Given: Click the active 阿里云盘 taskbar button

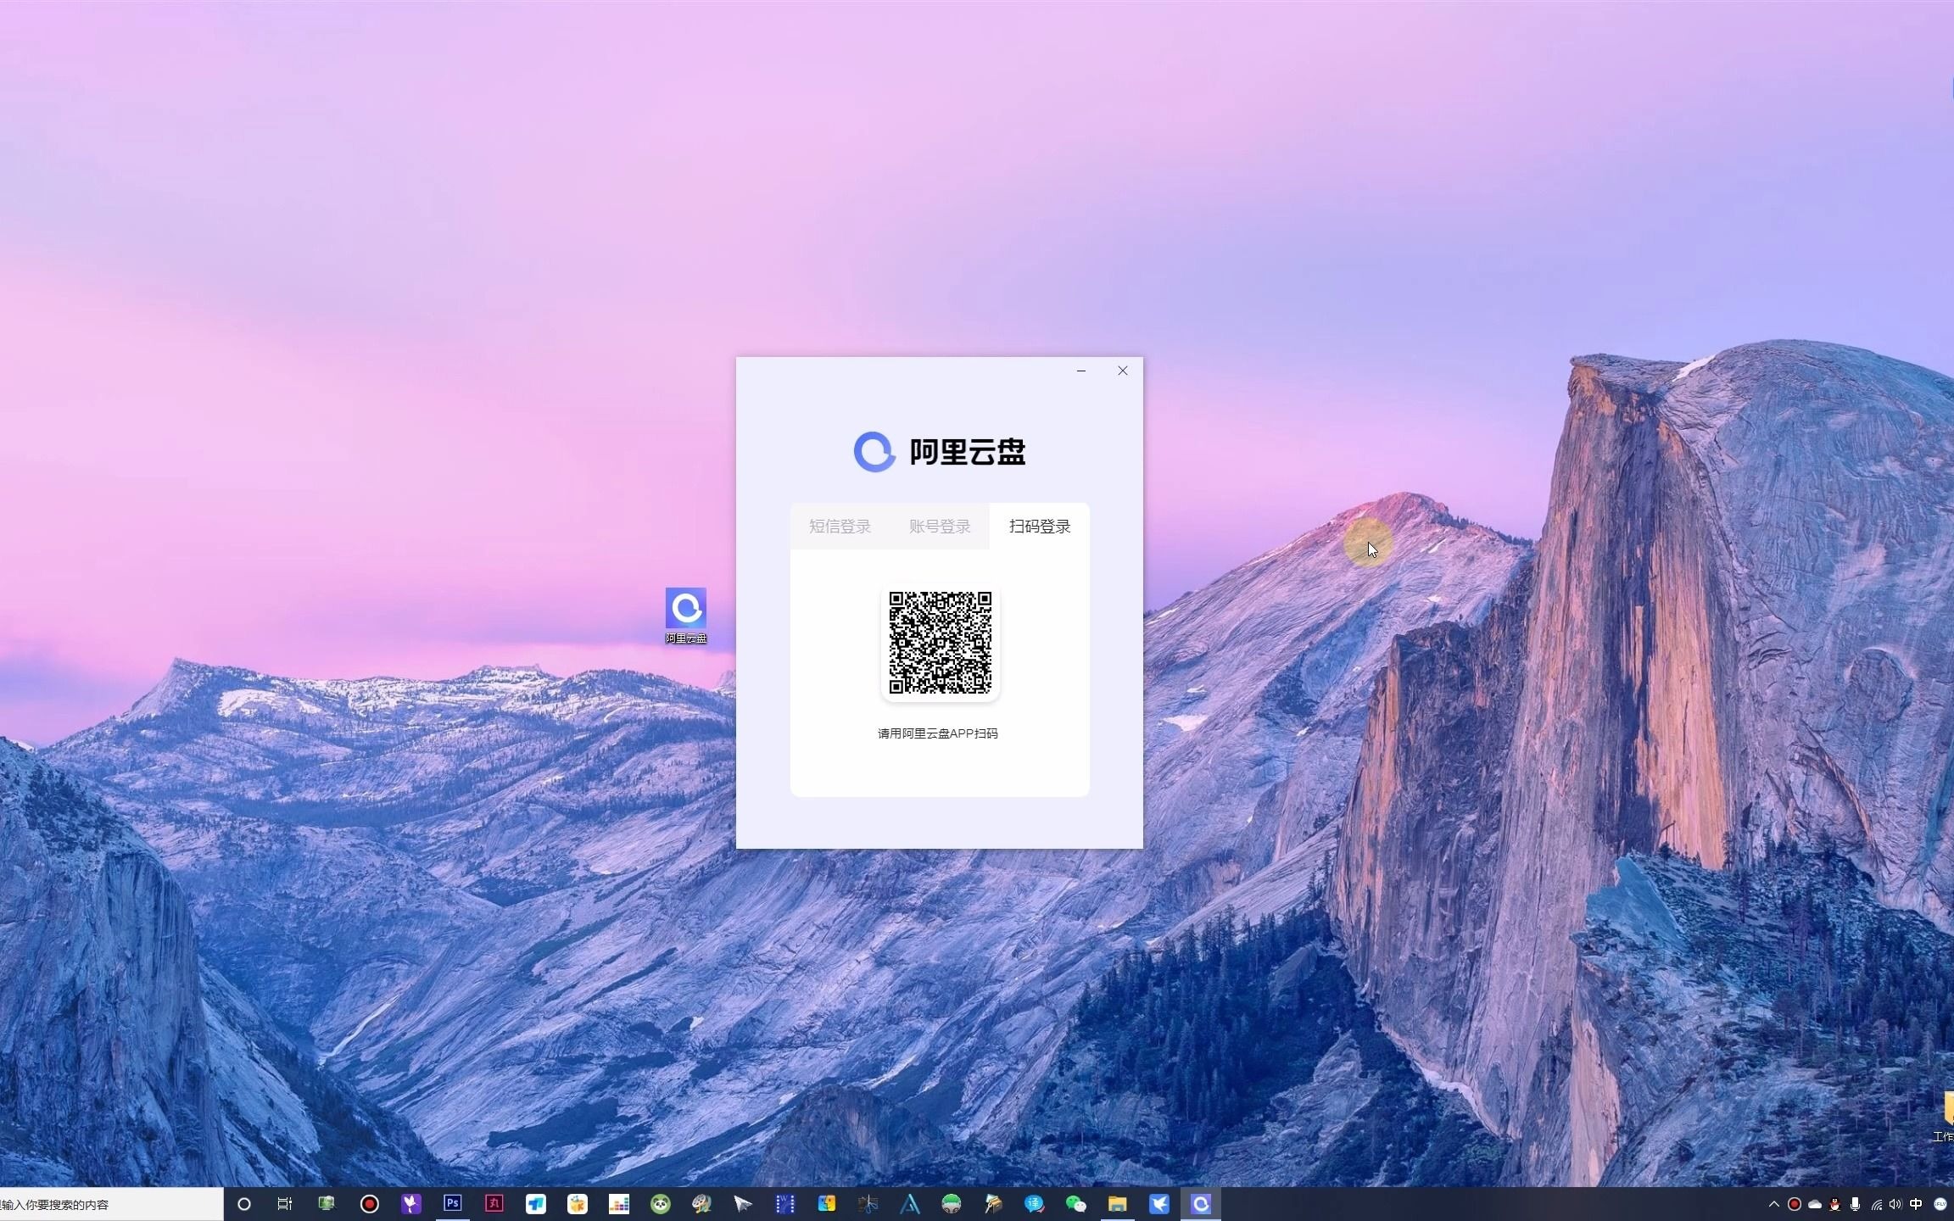Looking at the screenshot, I should coord(1201,1204).
